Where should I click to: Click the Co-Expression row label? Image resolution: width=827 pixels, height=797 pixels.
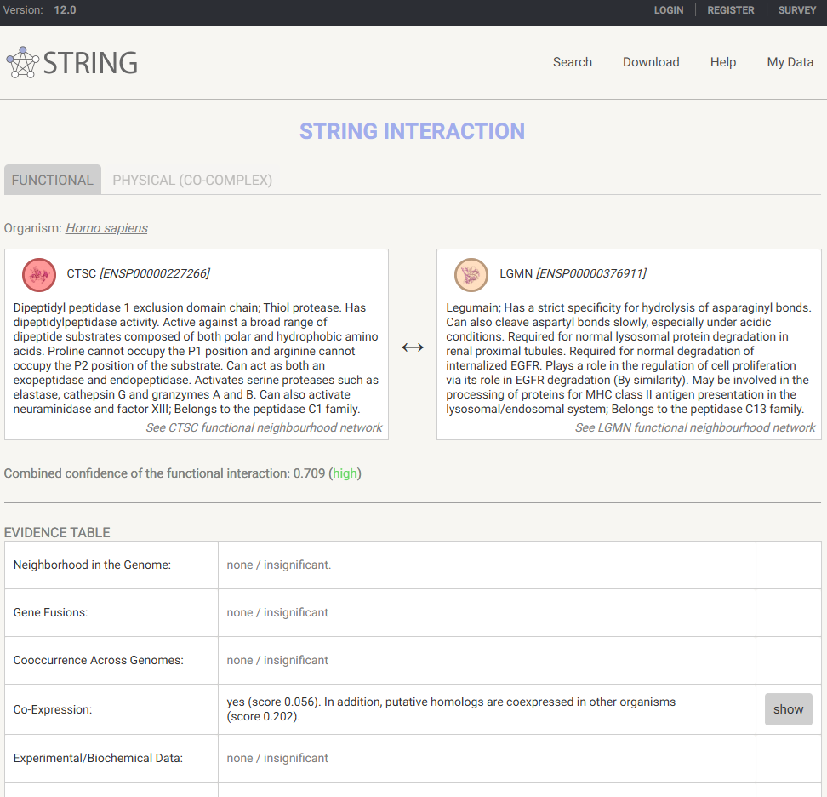tap(53, 709)
